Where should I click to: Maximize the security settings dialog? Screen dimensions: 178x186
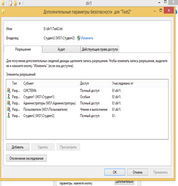click(x=161, y=10)
